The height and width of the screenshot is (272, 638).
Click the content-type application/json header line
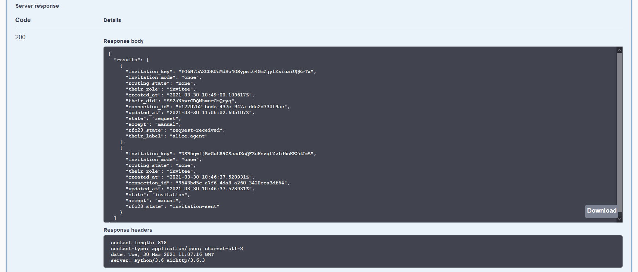click(x=177, y=249)
